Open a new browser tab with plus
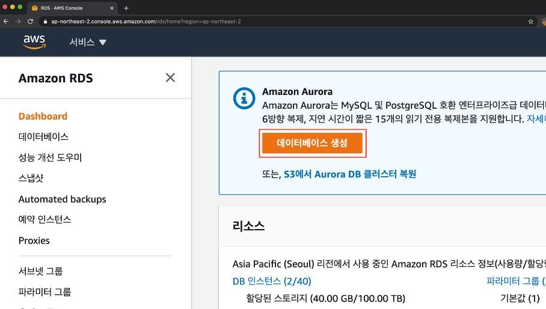Viewport: 546px width, 309px height. click(x=126, y=8)
